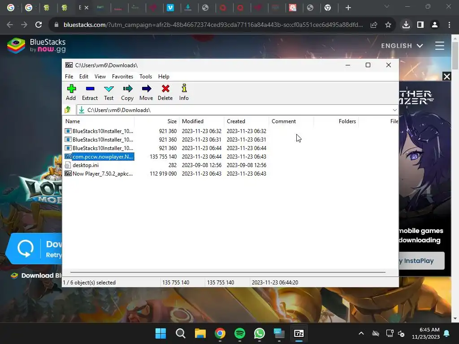Open WhatsApp from the taskbar

(x=260, y=333)
